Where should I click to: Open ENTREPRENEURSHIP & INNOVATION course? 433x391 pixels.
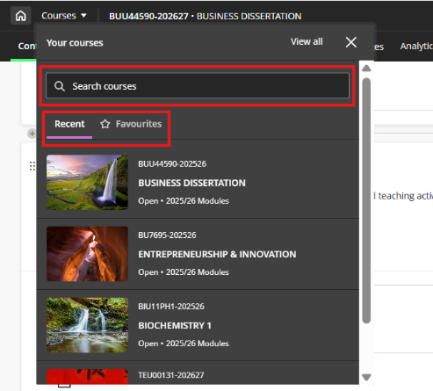[217, 254]
